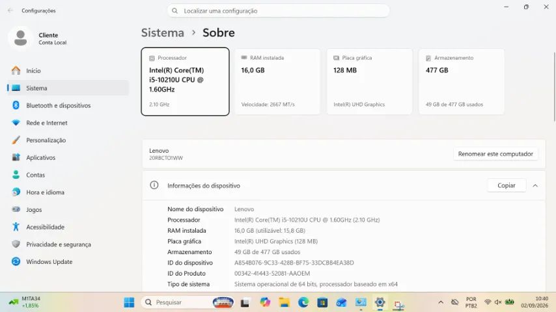Click the Hora e idioma globe icon
Screen dimensions: 556x312
click(16, 192)
